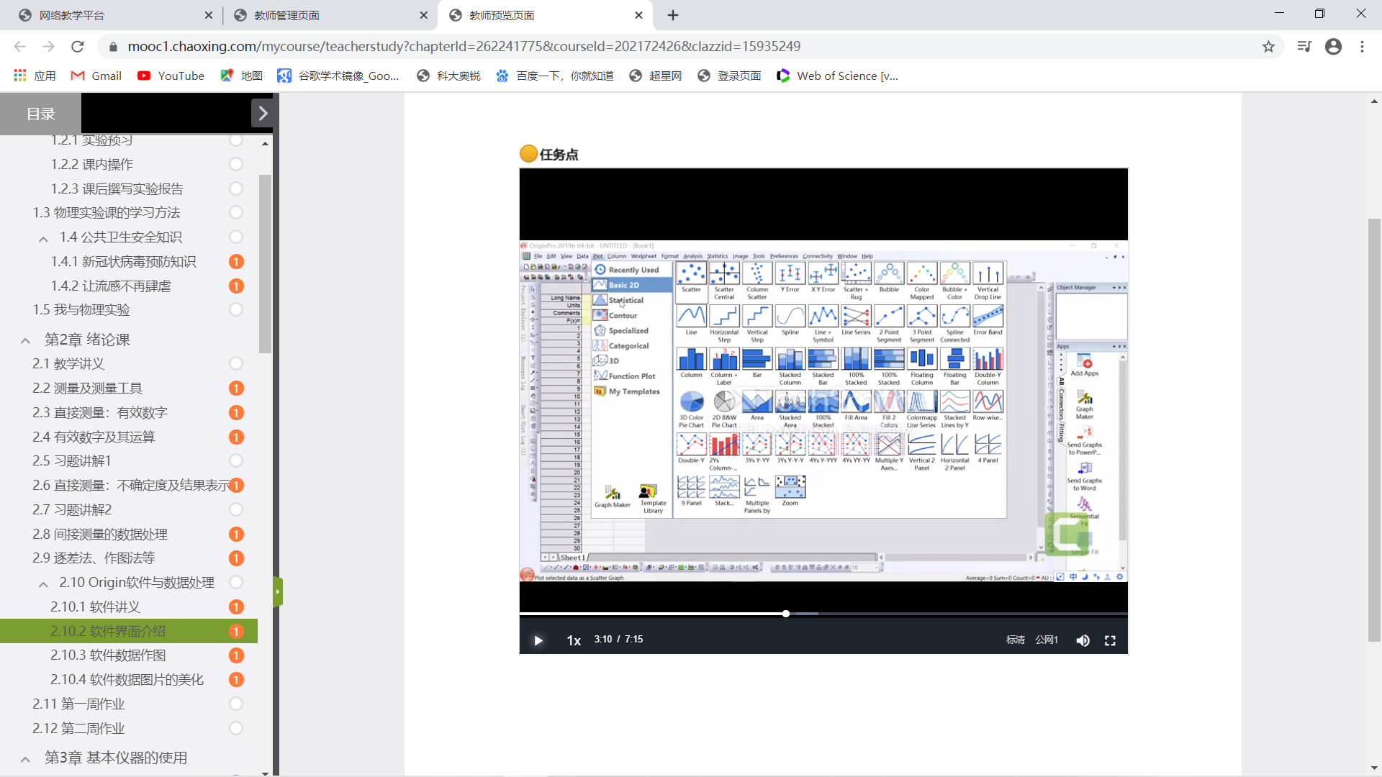Bookmark this page with star icon
Screen dimensions: 1382x777
coord(1268,47)
